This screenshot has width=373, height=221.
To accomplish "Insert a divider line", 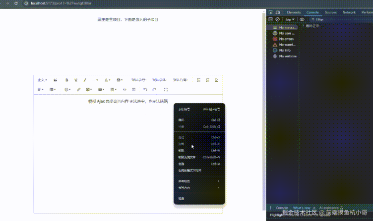I will tap(134, 90).
